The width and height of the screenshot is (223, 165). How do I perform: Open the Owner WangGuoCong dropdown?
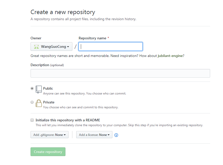[x=51, y=46]
